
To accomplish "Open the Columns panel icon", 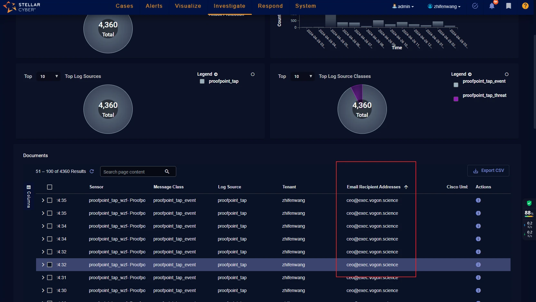I will pyautogui.click(x=29, y=187).
